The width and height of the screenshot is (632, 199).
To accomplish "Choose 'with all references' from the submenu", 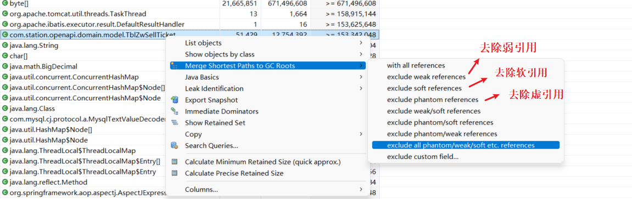I will (416, 65).
